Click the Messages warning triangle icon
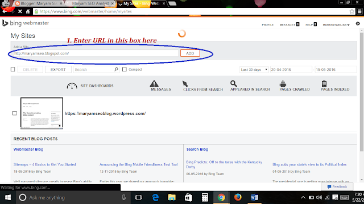Image resolution: width=364 pixels, height=204 pixels. [154, 83]
